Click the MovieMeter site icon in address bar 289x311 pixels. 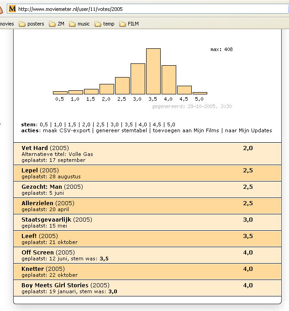12,9
